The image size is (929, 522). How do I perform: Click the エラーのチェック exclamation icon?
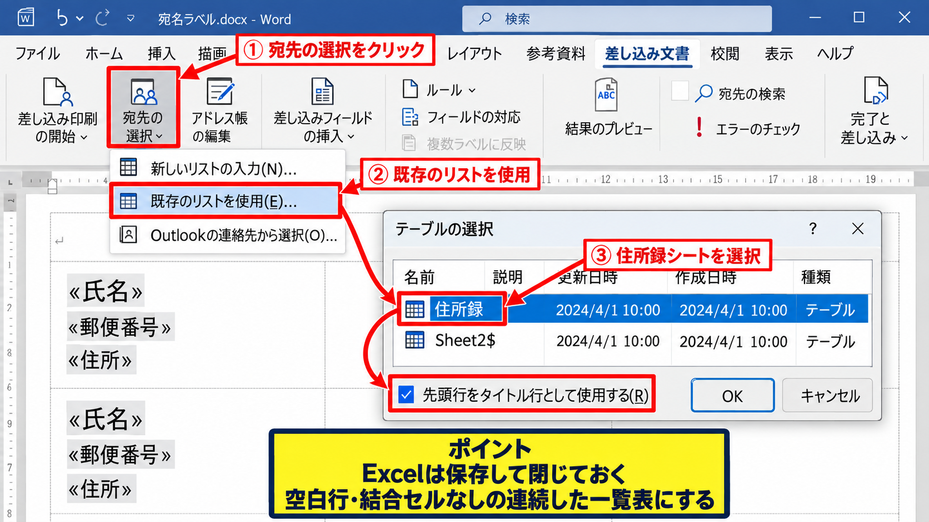[x=700, y=127]
